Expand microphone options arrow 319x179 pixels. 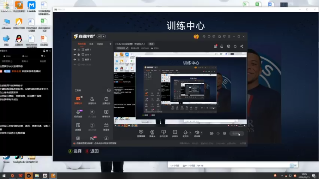pos(190,133)
